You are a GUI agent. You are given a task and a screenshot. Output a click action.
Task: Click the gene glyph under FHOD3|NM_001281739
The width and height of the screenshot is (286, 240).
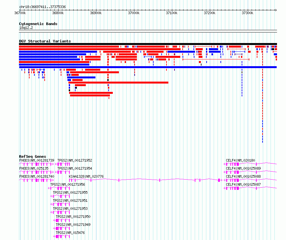tap(37, 164)
